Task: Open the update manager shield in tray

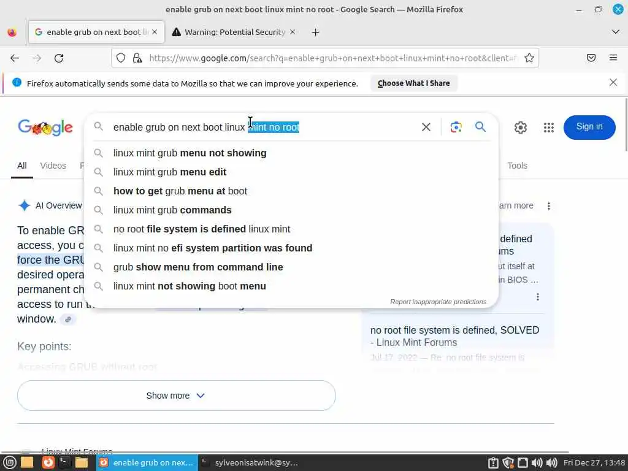Action: [x=508, y=462]
